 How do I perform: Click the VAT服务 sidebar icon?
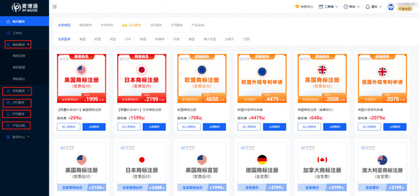tap(8, 102)
